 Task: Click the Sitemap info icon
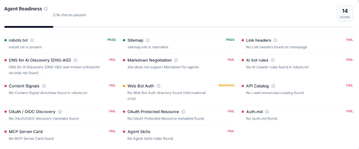(148, 40)
